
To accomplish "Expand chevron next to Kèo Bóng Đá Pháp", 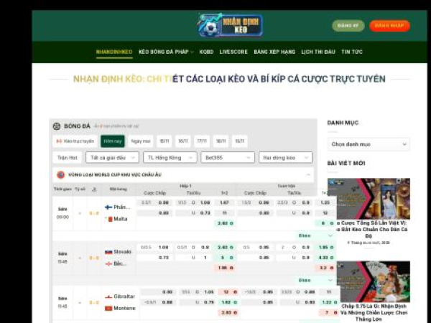I will (192, 52).
